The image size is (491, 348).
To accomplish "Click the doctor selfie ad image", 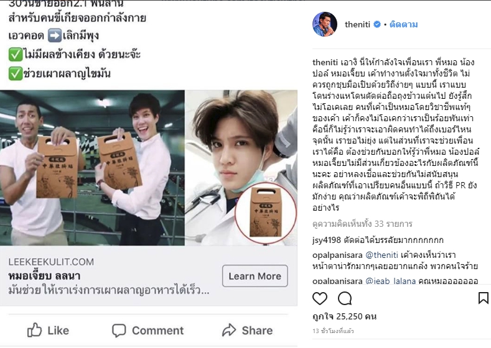I will click(x=241, y=168).
